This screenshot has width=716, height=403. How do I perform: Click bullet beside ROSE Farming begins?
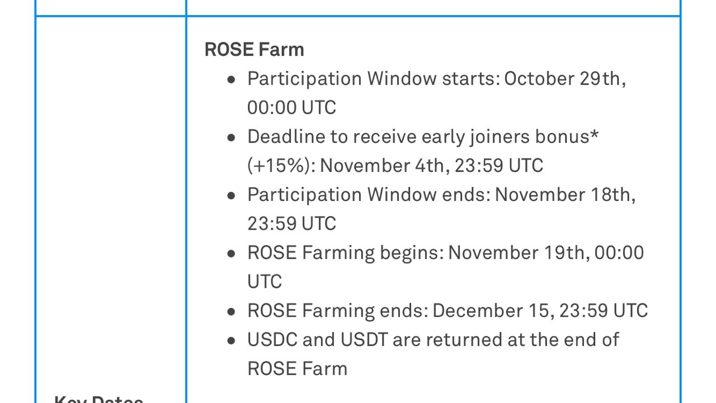coord(232,254)
